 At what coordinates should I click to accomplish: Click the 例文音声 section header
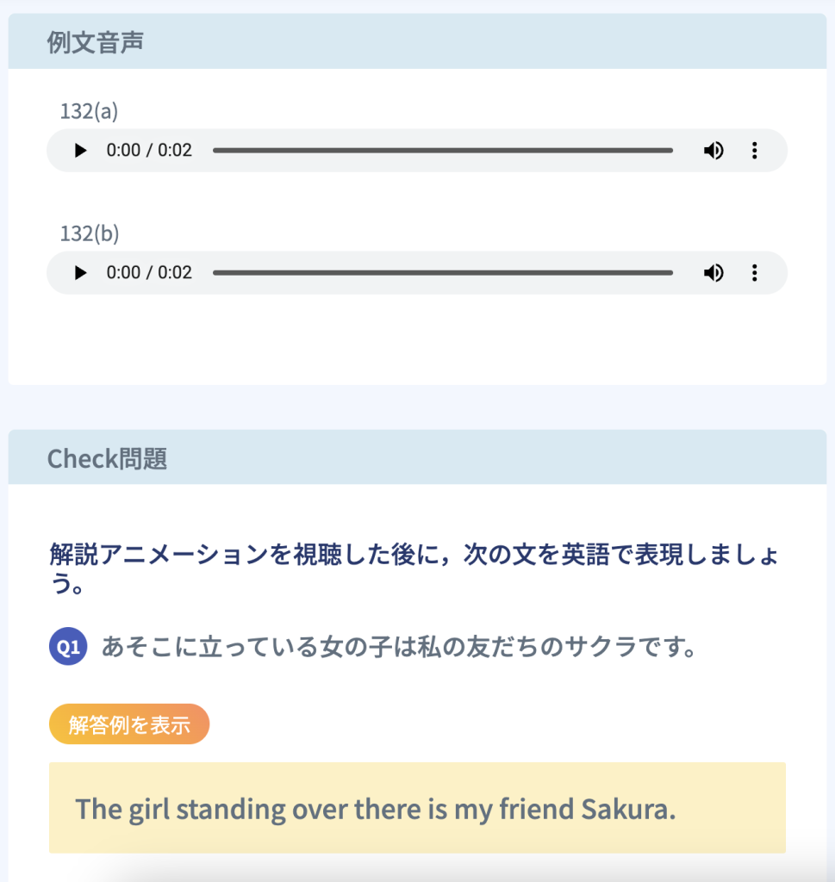[95, 43]
